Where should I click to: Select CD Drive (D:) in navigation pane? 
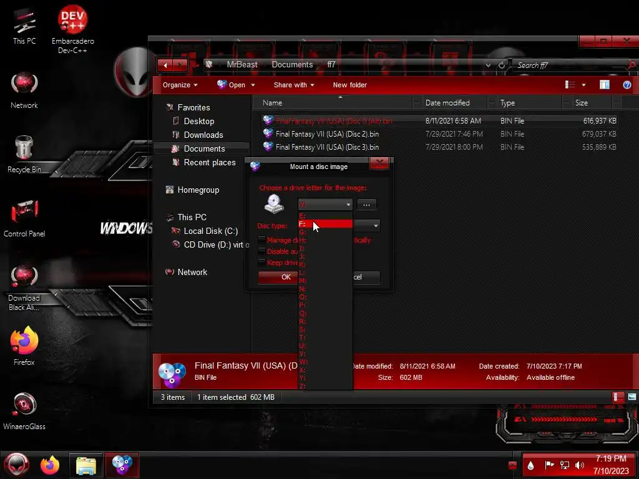[210, 244]
